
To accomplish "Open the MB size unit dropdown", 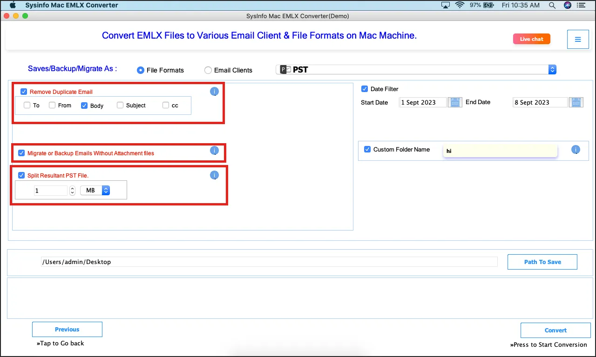I will [x=95, y=191].
